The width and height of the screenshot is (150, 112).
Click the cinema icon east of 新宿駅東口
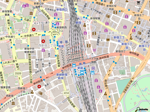pos(94,33)
